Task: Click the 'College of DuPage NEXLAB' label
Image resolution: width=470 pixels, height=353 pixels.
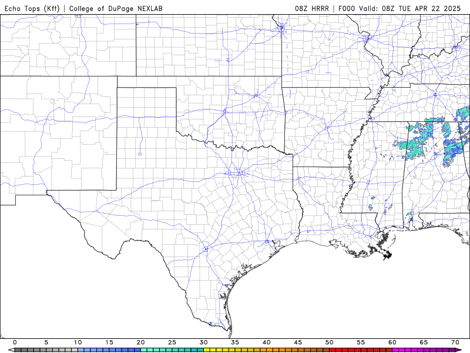Action: tap(116, 8)
